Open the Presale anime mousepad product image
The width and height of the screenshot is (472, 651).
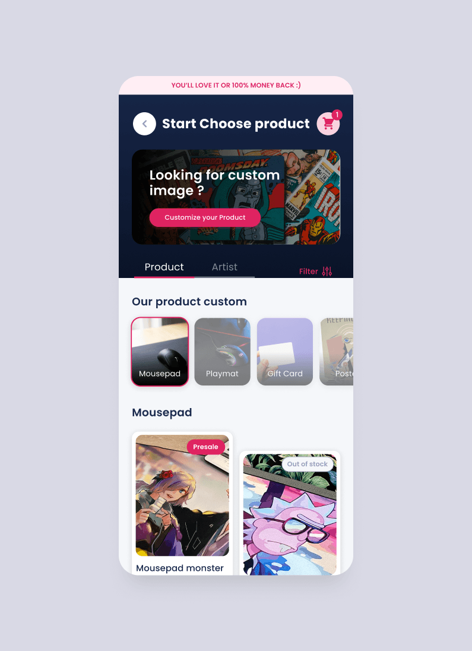click(x=182, y=495)
